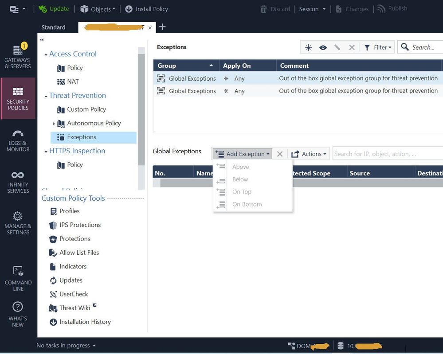Open Infinity Services panel
This screenshot has height=354, width=443.
18,182
